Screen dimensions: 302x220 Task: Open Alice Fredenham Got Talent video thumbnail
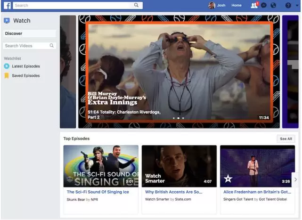(x=257, y=166)
